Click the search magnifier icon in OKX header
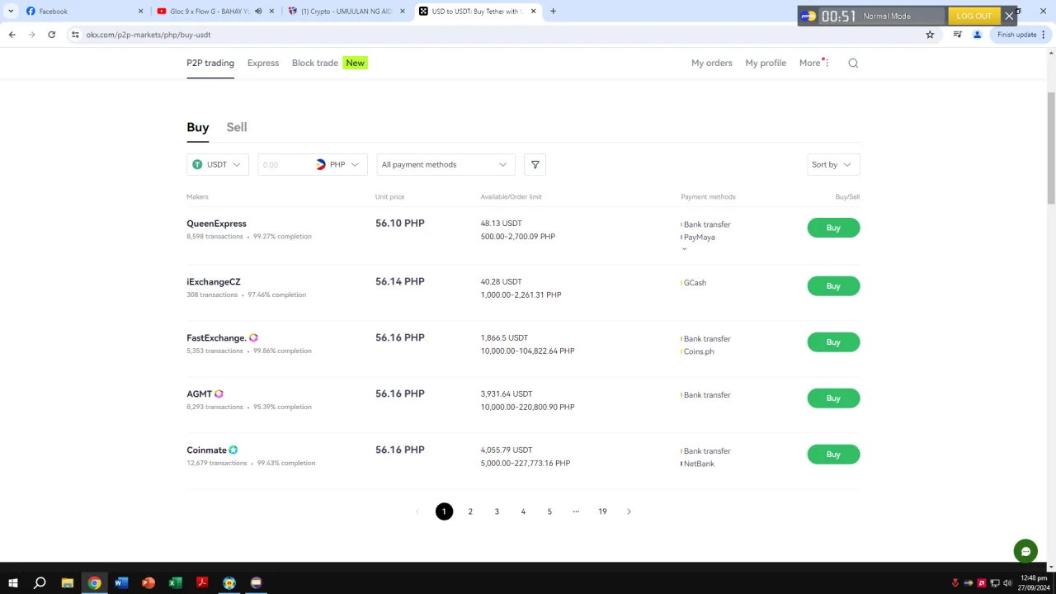This screenshot has width=1056, height=594. tap(853, 63)
